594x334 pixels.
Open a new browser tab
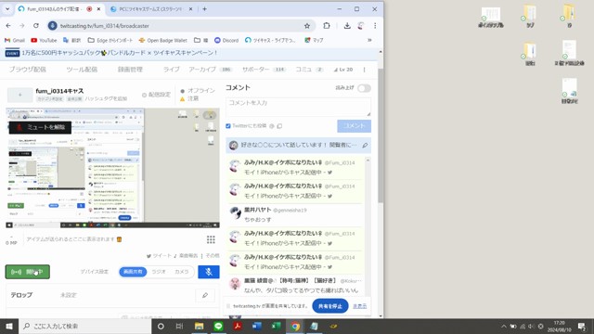pyautogui.click(x=204, y=9)
